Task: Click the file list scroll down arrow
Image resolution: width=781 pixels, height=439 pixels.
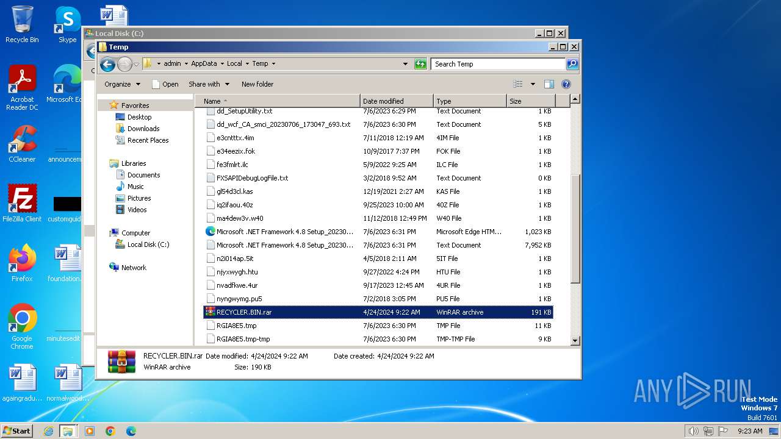Action: [x=575, y=341]
